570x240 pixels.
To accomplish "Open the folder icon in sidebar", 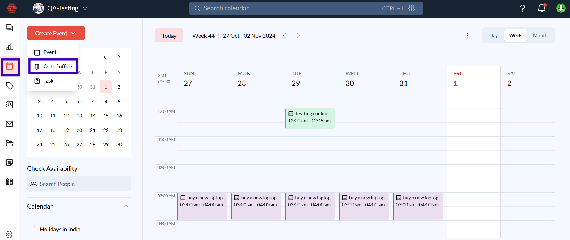I will click(x=10, y=143).
